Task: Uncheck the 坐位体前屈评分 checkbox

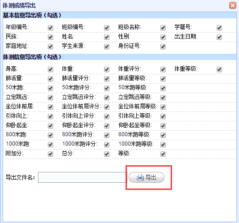Action: 107,107
